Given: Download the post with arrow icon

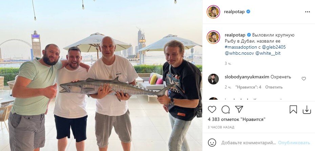Looking at the screenshot, I should coord(307,110).
